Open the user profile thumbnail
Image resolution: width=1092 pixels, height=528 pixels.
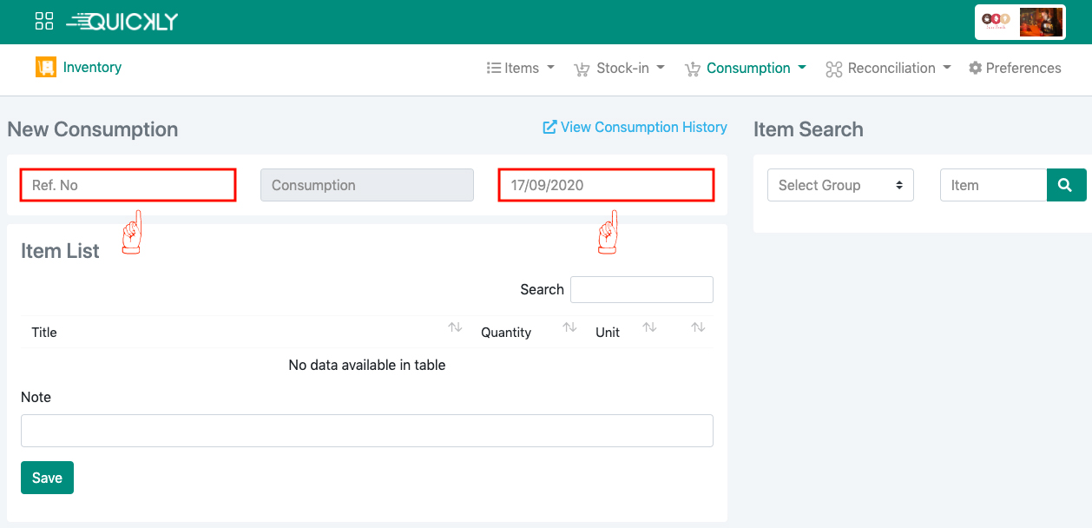1041,23
